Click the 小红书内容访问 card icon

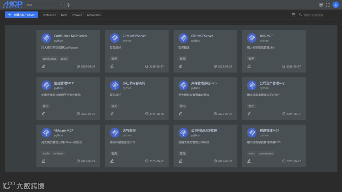pyautogui.click(x=115, y=85)
